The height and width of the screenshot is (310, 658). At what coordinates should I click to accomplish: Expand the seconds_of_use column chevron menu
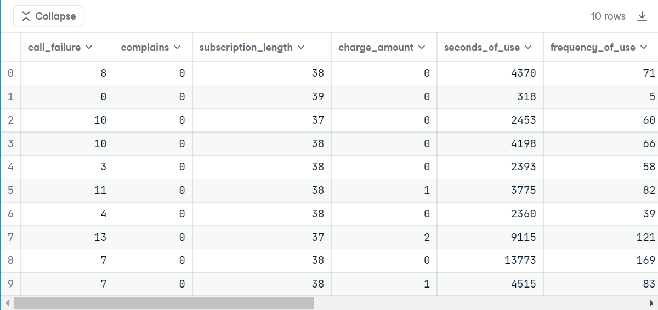point(528,48)
